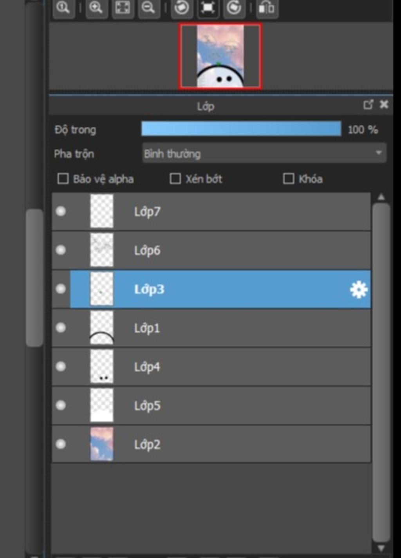Open settings gear for Lớp3
This screenshot has height=558, width=401.
coord(358,290)
